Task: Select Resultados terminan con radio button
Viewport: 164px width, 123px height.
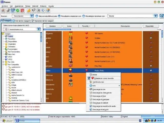Action: (84, 16)
